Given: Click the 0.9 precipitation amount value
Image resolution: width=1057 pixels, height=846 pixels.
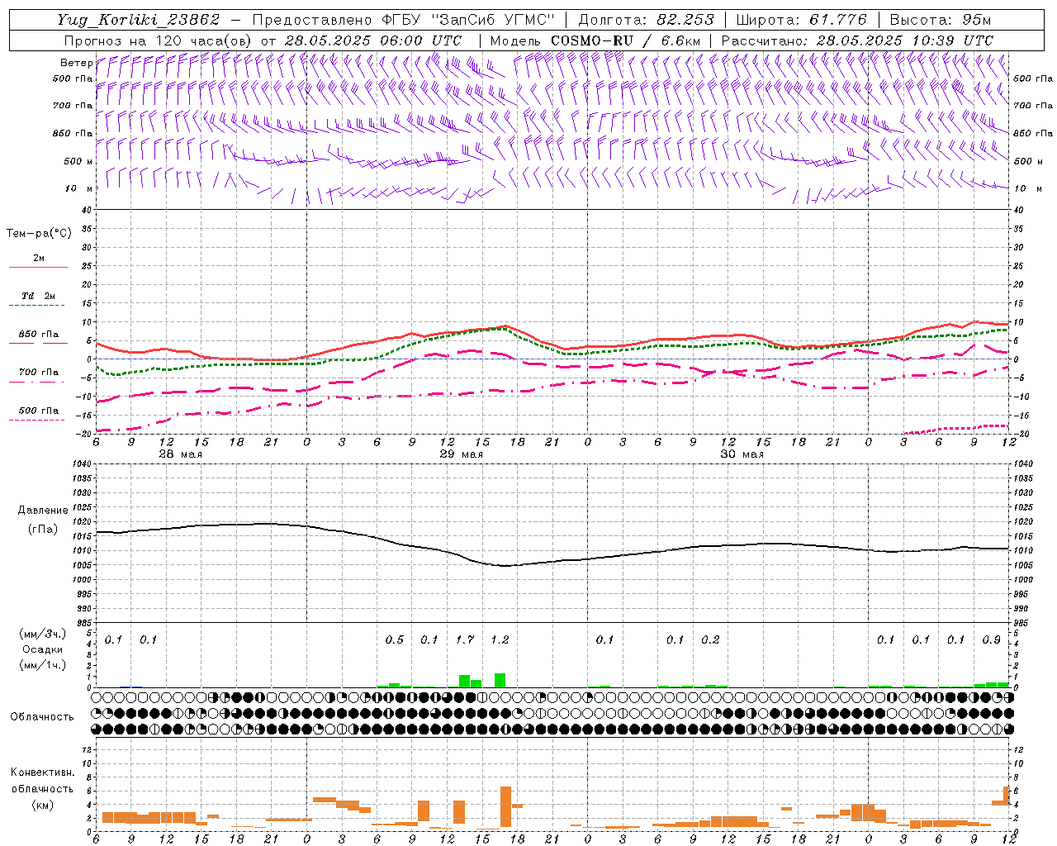Looking at the screenshot, I should coord(991,639).
